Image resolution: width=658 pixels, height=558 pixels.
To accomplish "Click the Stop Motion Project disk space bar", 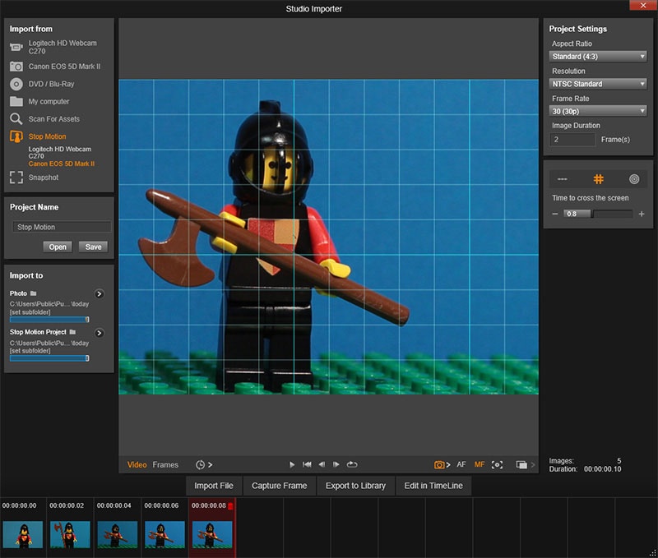I will pyautogui.click(x=49, y=358).
